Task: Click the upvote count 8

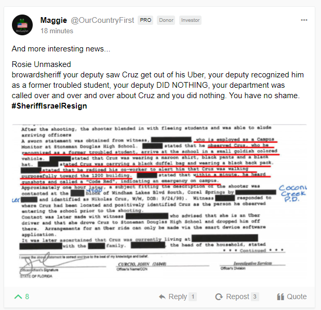Action: pyautogui.click(x=27, y=296)
